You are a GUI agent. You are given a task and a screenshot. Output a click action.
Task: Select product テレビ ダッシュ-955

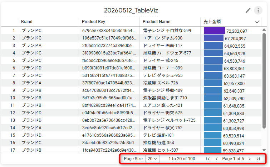tap(163, 75)
